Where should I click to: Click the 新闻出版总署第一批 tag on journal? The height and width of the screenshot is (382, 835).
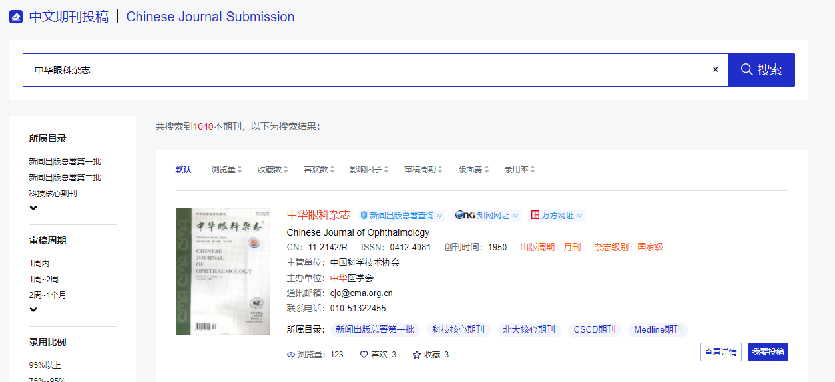pos(375,329)
